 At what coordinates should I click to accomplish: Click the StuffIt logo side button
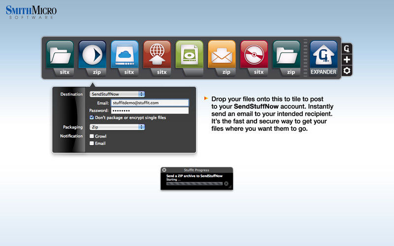click(x=347, y=49)
